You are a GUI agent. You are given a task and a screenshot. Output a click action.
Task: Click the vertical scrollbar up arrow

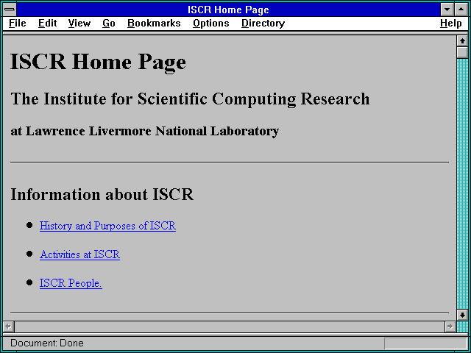point(462,41)
